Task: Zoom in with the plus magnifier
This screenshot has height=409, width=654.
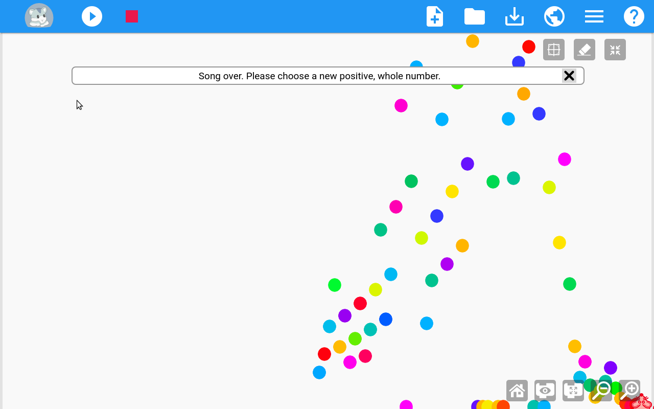Action: (x=629, y=391)
